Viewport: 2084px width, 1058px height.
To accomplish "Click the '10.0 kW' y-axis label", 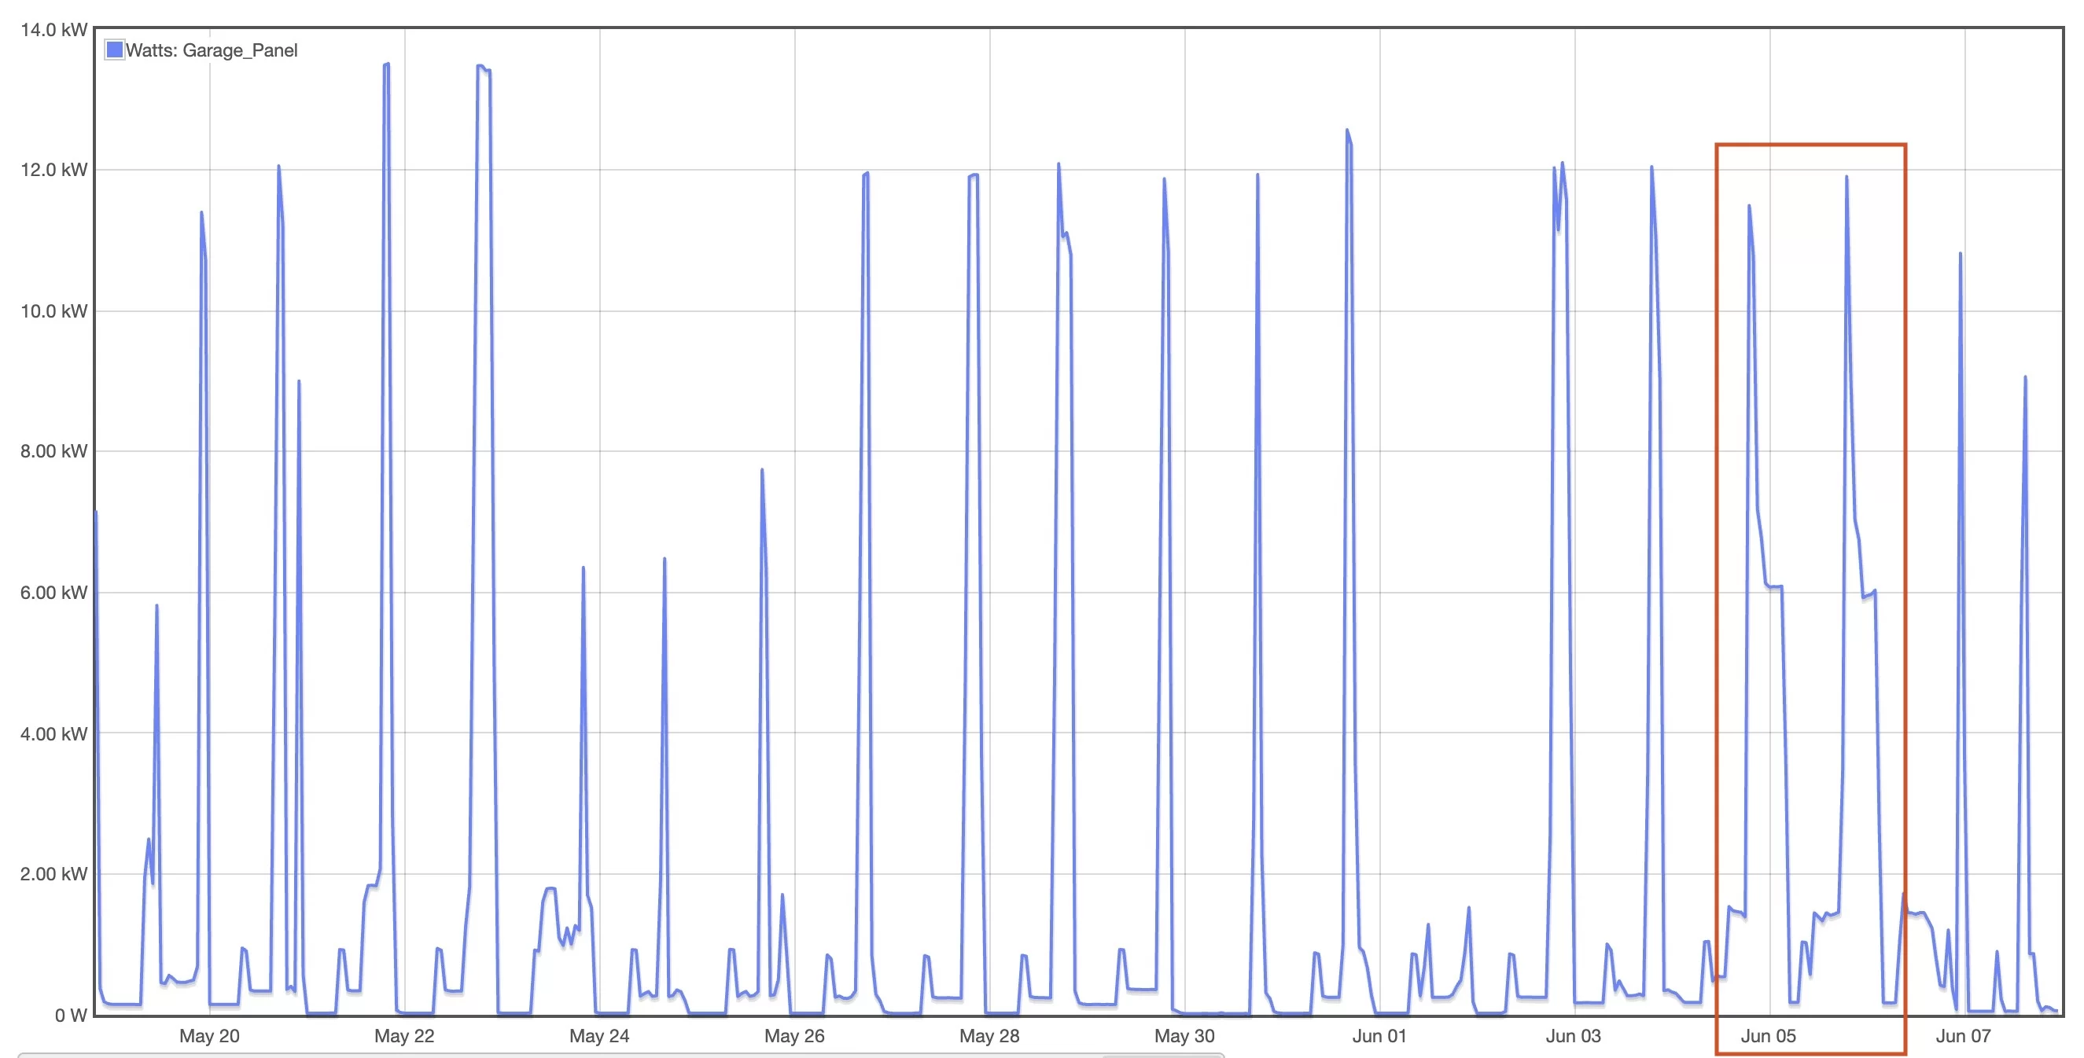I will point(53,311).
